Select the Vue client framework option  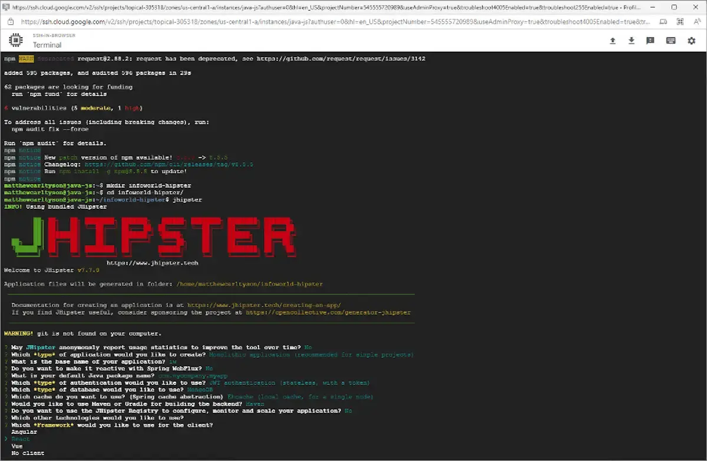(16, 446)
